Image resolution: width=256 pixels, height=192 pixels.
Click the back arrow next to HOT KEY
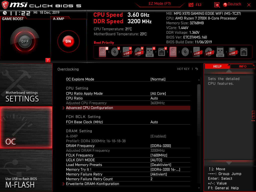(197, 69)
